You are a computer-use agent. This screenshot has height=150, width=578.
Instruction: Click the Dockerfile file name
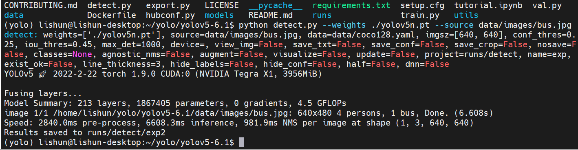pyautogui.click(x=112, y=15)
